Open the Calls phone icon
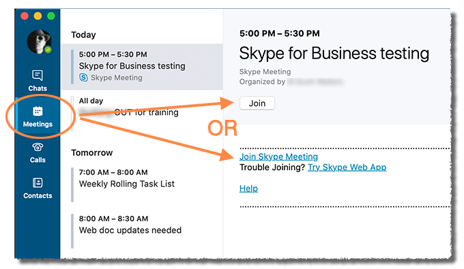464x269 pixels. point(38,146)
